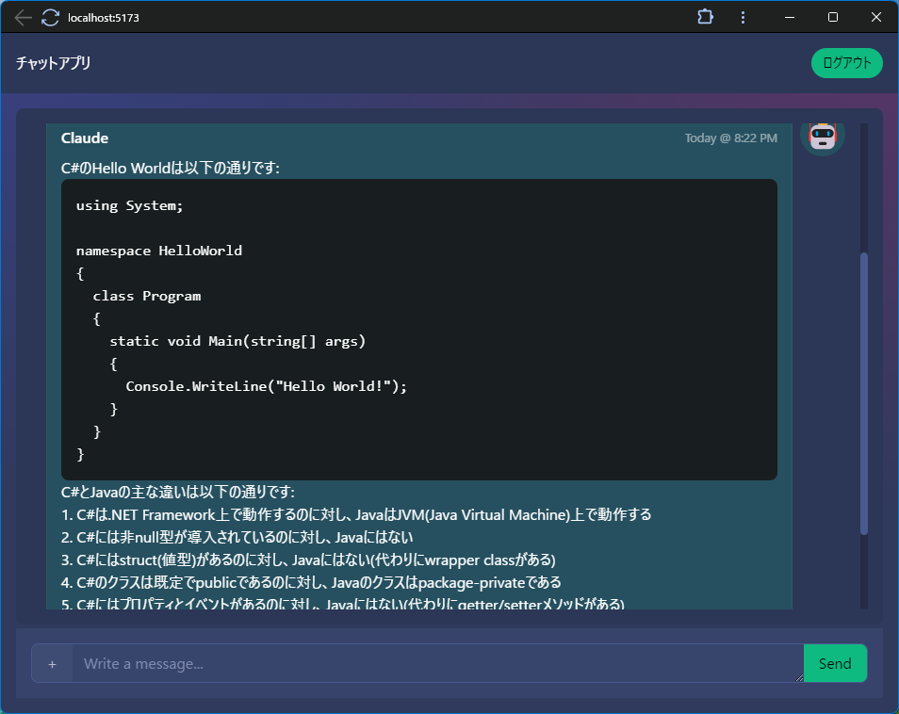Click the localhost:5173 address text
Image resolution: width=899 pixels, height=714 pixels.
point(104,18)
